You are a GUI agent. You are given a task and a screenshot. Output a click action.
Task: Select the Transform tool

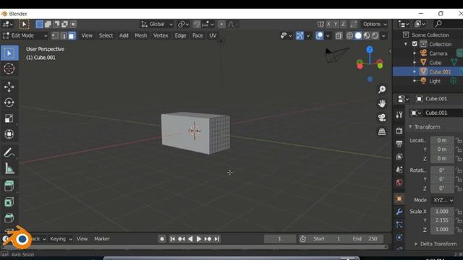point(9,134)
